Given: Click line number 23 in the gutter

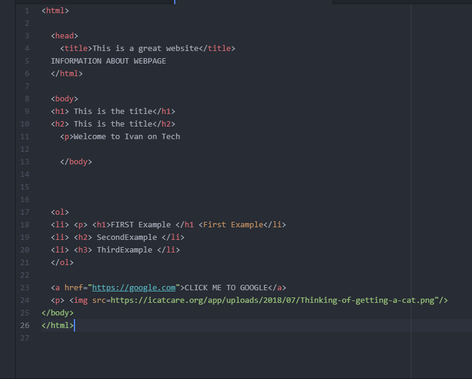Looking at the screenshot, I should click(x=25, y=288).
